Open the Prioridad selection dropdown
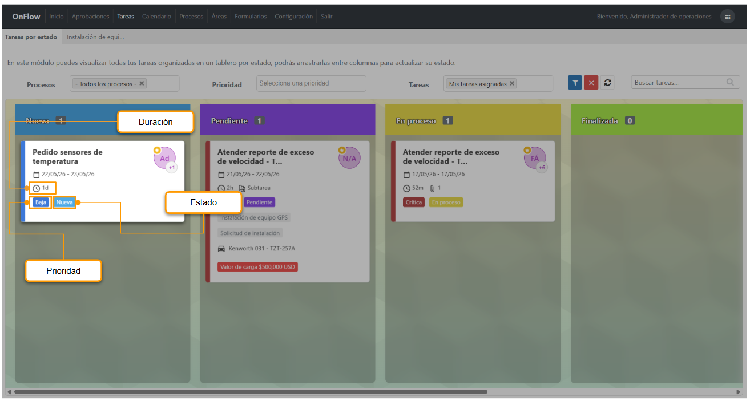The height and width of the screenshot is (401, 750). click(x=311, y=83)
